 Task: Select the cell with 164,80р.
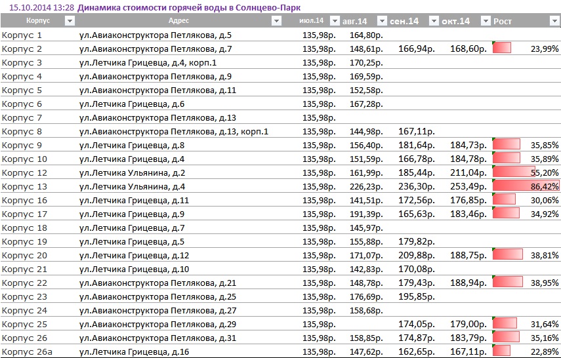pos(366,35)
